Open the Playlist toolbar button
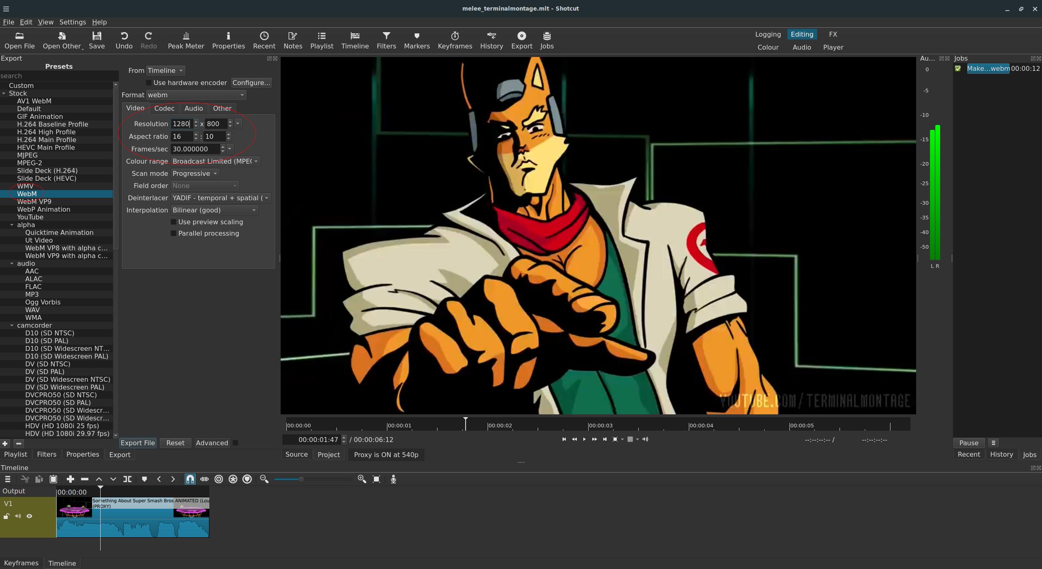The width and height of the screenshot is (1042, 569). (x=321, y=41)
